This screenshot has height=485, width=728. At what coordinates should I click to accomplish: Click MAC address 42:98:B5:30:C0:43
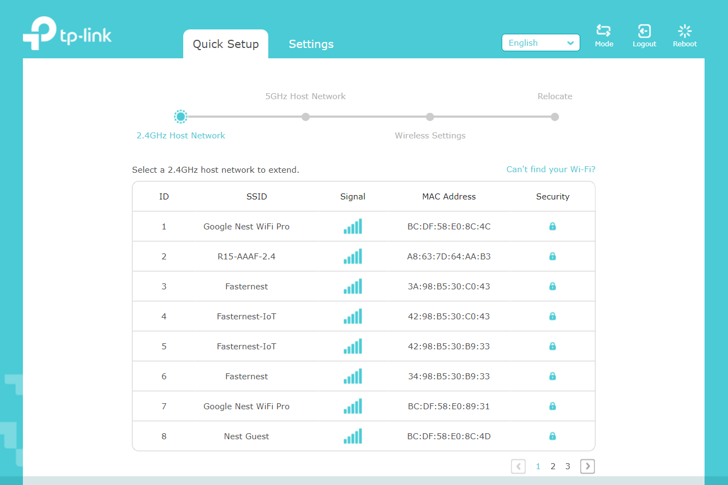tap(449, 316)
